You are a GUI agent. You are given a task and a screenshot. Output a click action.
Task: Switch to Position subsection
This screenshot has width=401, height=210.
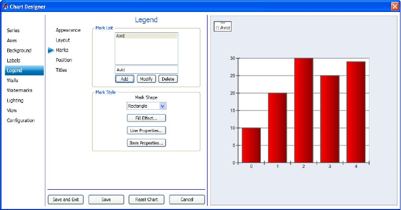coord(64,60)
